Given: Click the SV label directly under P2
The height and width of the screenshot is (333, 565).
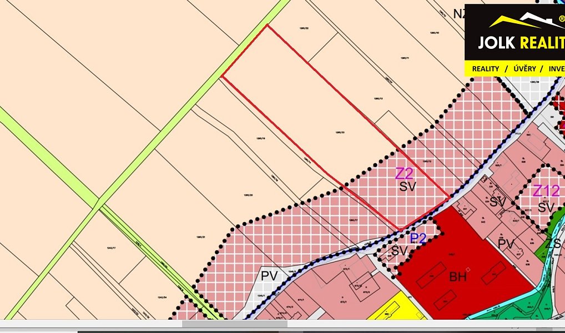Looking at the screenshot, I should (399, 250).
